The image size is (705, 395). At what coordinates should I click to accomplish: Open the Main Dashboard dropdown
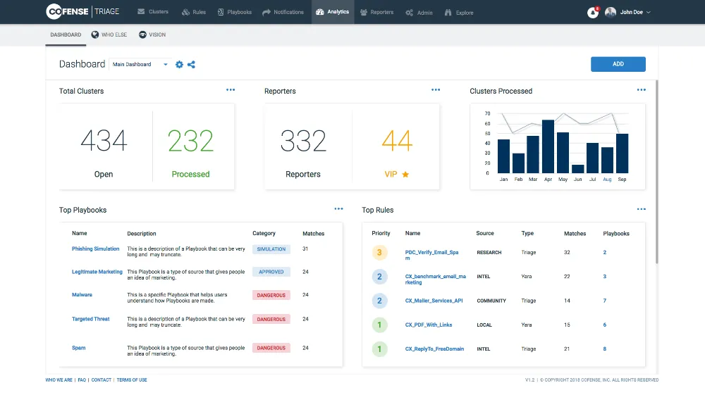(140, 64)
